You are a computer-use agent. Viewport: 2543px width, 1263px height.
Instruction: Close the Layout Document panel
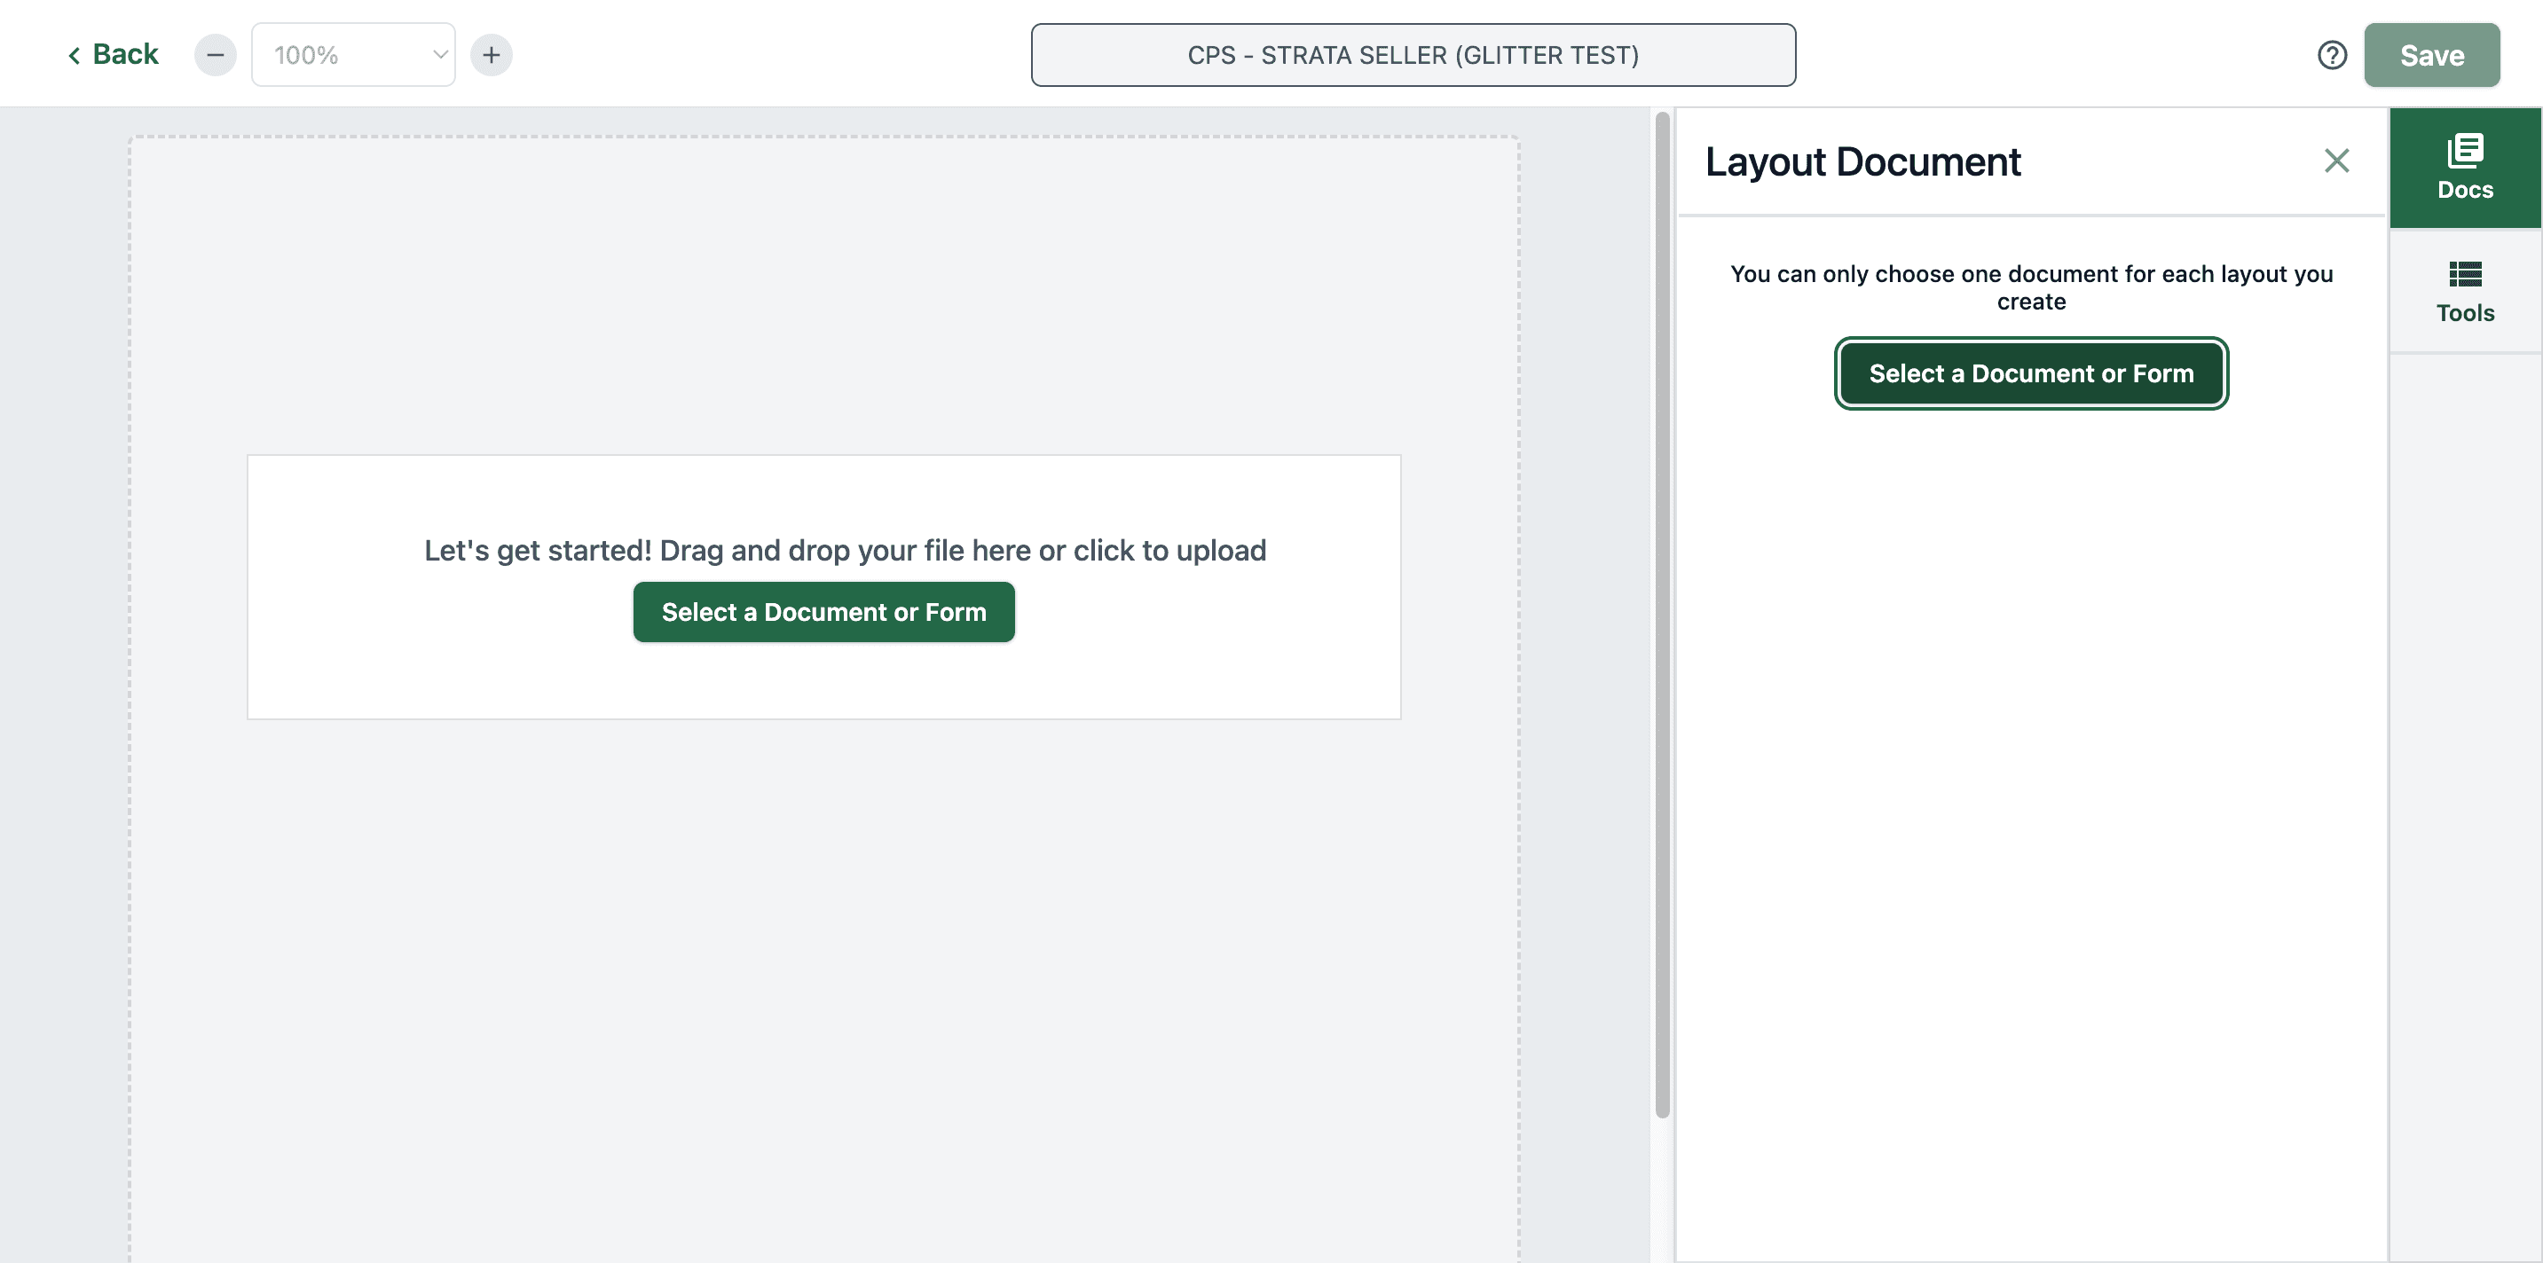point(2335,161)
